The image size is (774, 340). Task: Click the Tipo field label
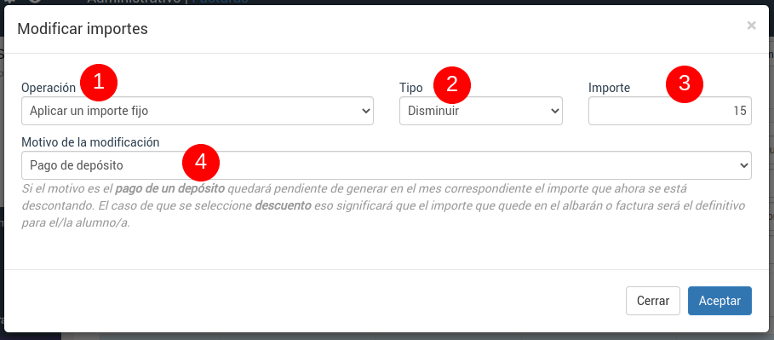coord(410,88)
